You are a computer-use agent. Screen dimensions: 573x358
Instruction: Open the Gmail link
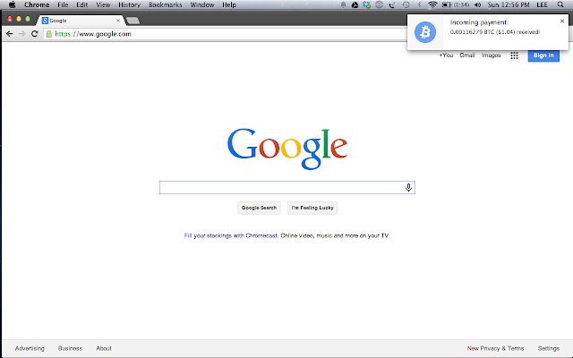click(467, 55)
